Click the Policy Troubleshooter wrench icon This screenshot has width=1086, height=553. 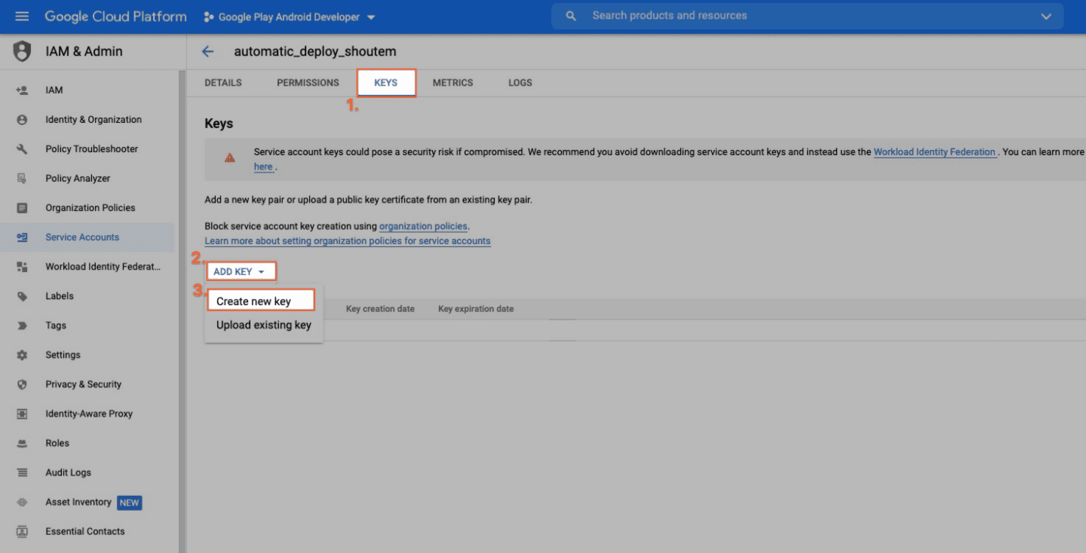[22, 149]
